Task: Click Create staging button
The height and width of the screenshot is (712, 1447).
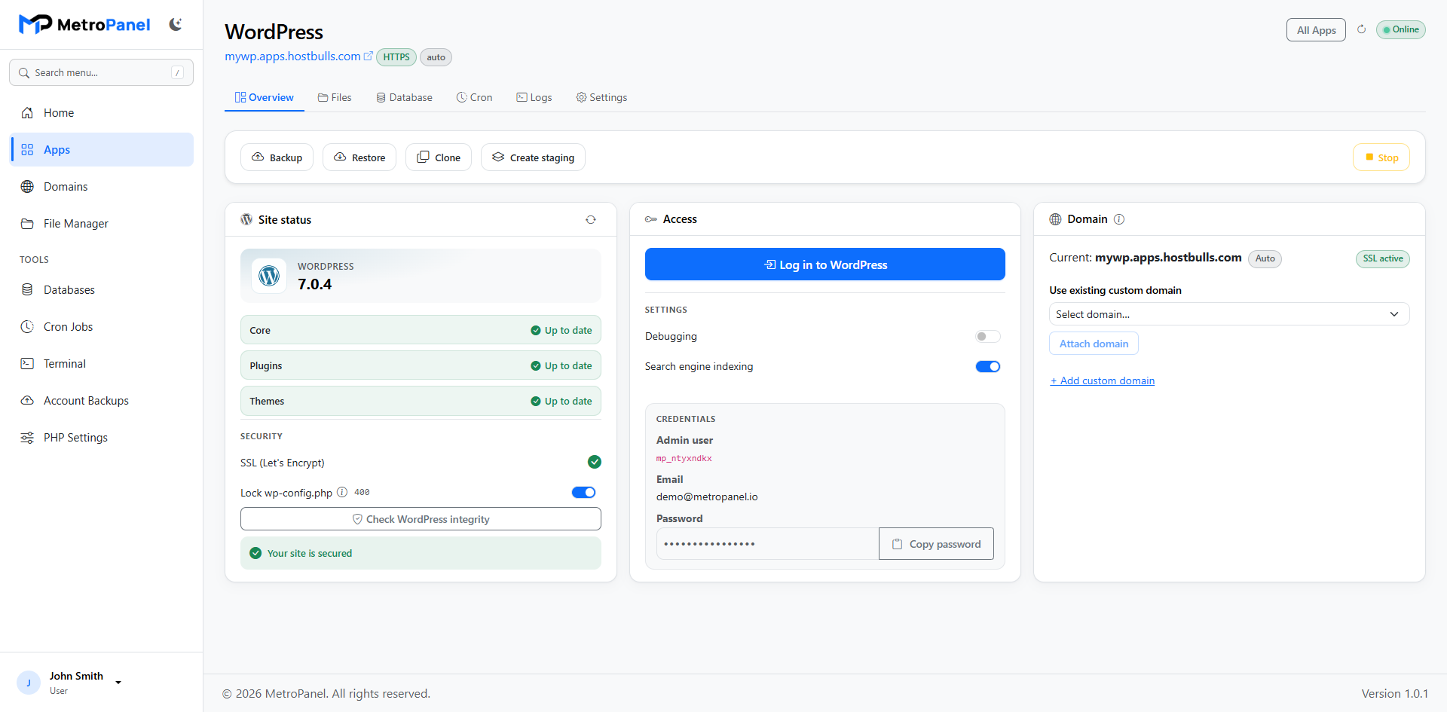Action: pos(533,157)
